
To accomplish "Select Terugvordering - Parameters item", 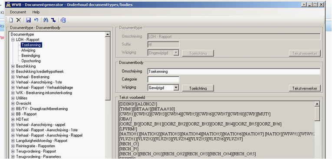I will pyautogui.click(x=39, y=157).
